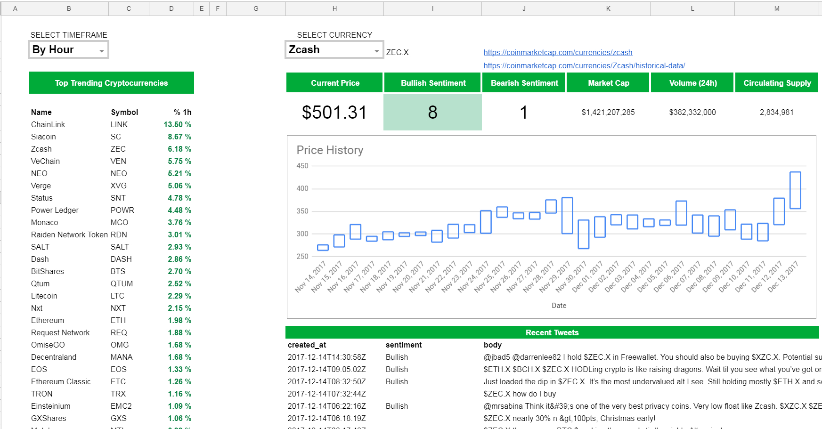This screenshot has height=429, width=822.
Task: Click the ChainLink name cell
Action: [x=48, y=125]
